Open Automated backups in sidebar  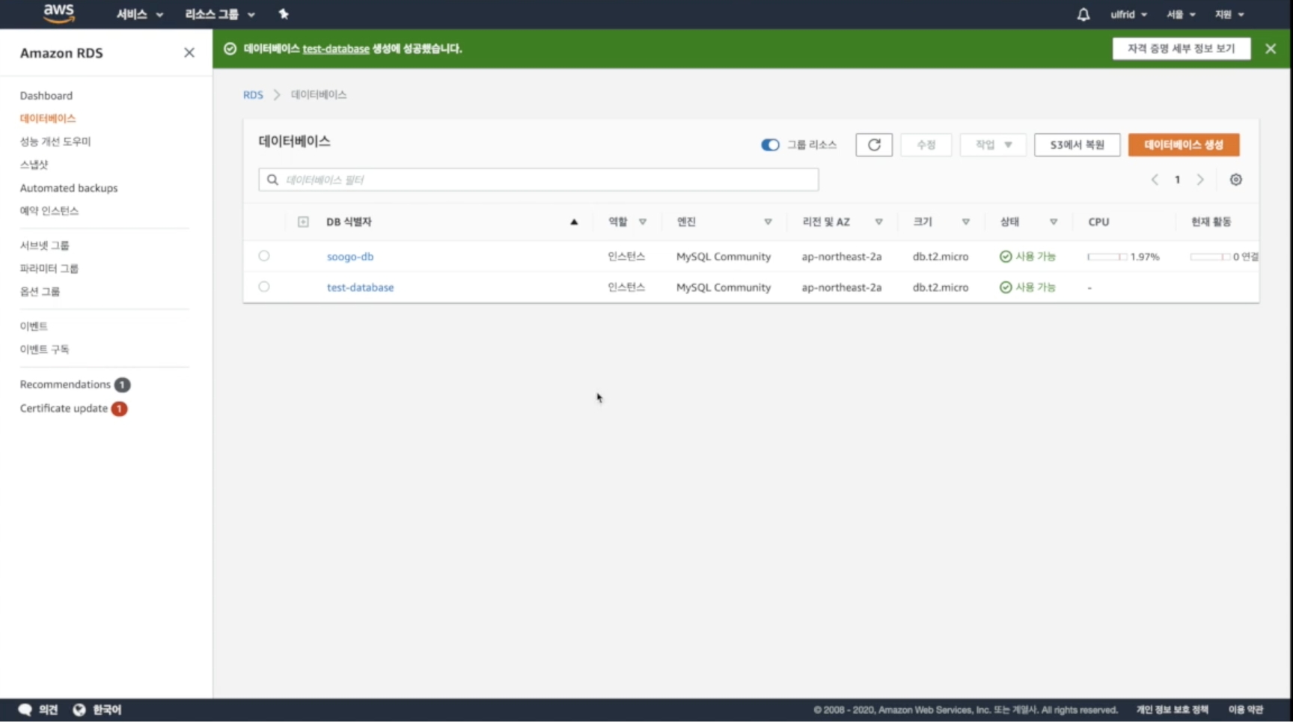pyautogui.click(x=69, y=188)
